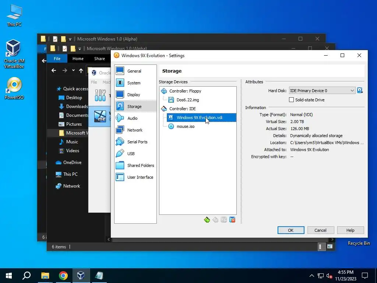Click the add controller icon below storage tree
The height and width of the screenshot is (283, 377).
click(207, 220)
